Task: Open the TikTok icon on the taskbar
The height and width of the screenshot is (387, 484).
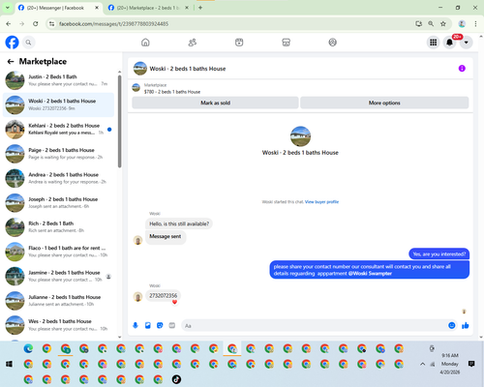Action: click(176, 379)
